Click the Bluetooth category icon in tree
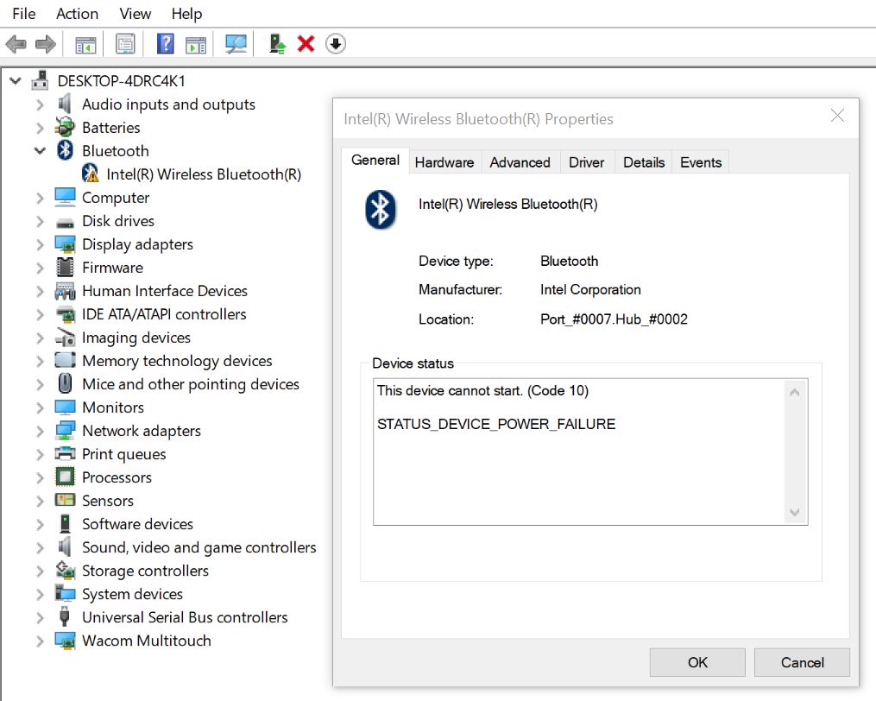 (x=65, y=150)
